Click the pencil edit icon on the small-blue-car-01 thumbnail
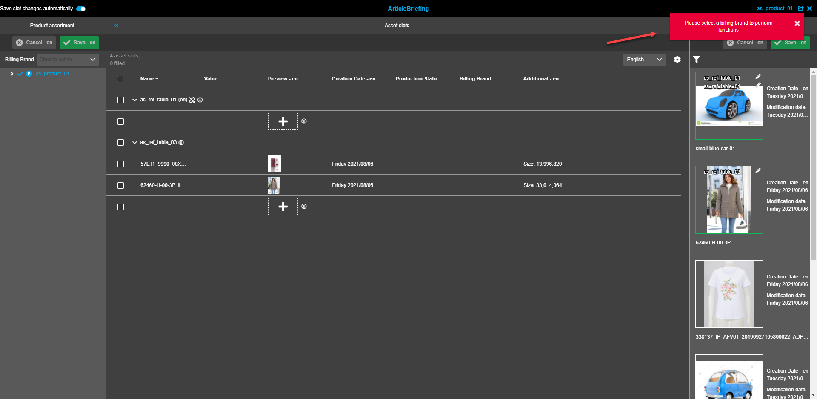The image size is (817, 399). [758, 77]
